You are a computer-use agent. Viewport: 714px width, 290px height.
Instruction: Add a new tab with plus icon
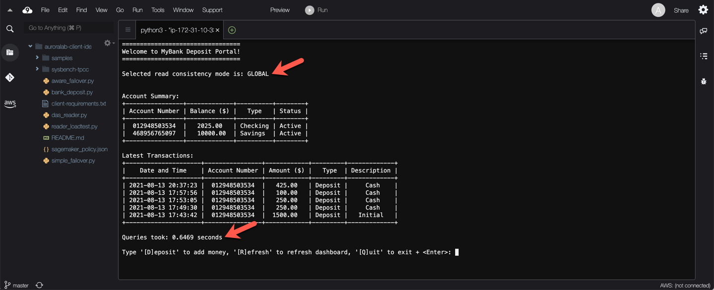pos(232,30)
